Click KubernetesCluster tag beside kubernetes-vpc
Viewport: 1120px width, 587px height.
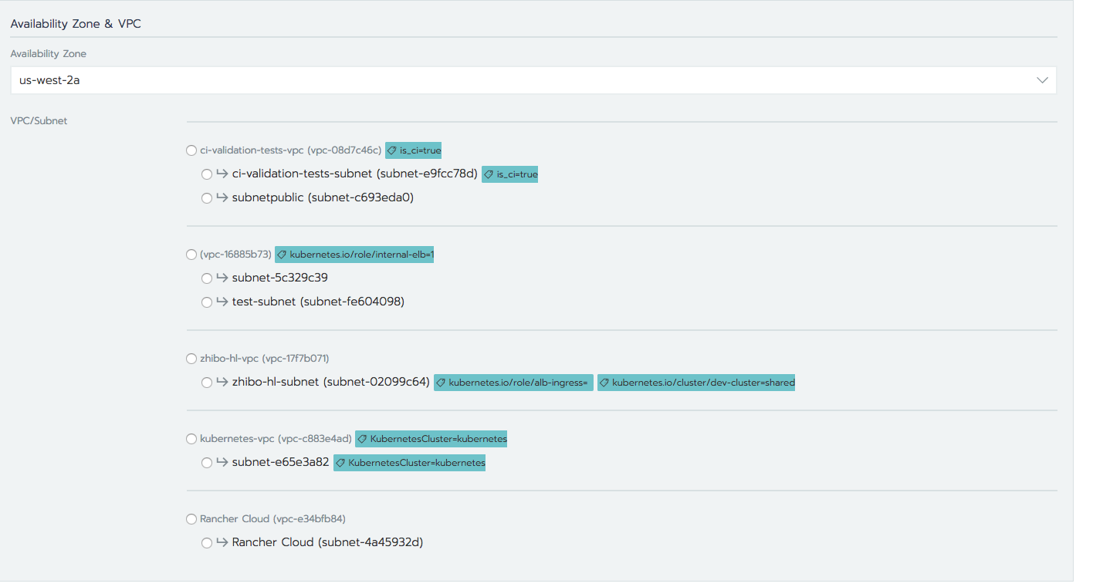(431, 439)
